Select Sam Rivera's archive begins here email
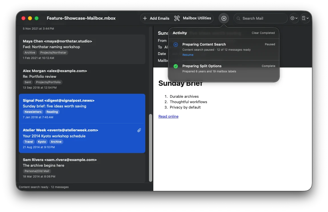Screen dimensions: 328x212 point(82,168)
